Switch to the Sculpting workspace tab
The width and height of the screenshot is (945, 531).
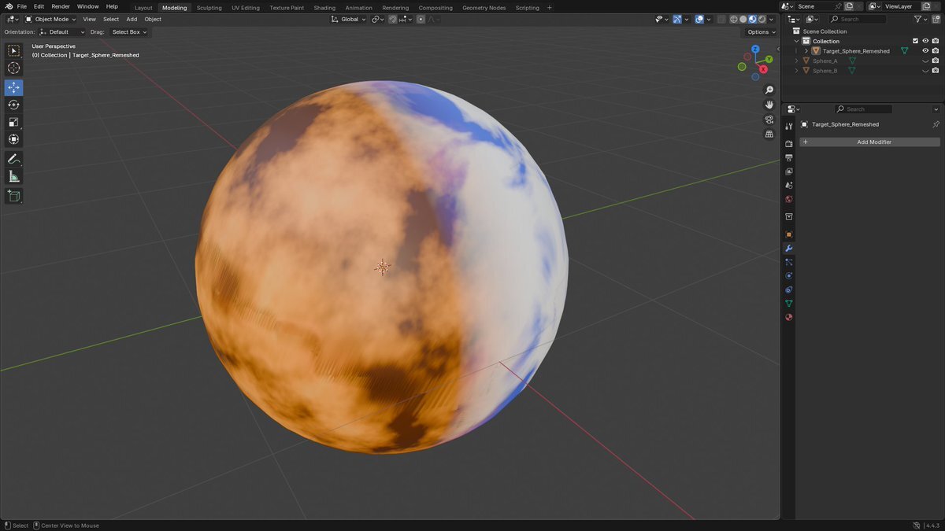point(209,8)
